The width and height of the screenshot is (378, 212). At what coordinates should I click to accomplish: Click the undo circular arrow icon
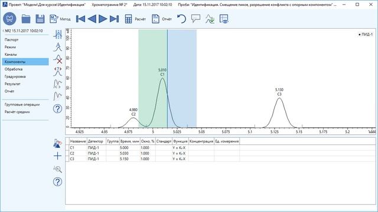pyautogui.click(x=181, y=19)
